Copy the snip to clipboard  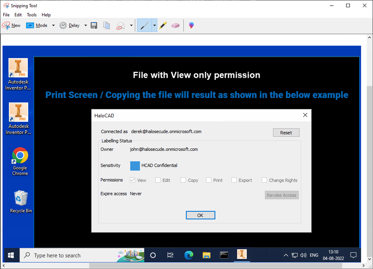[106, 25]
